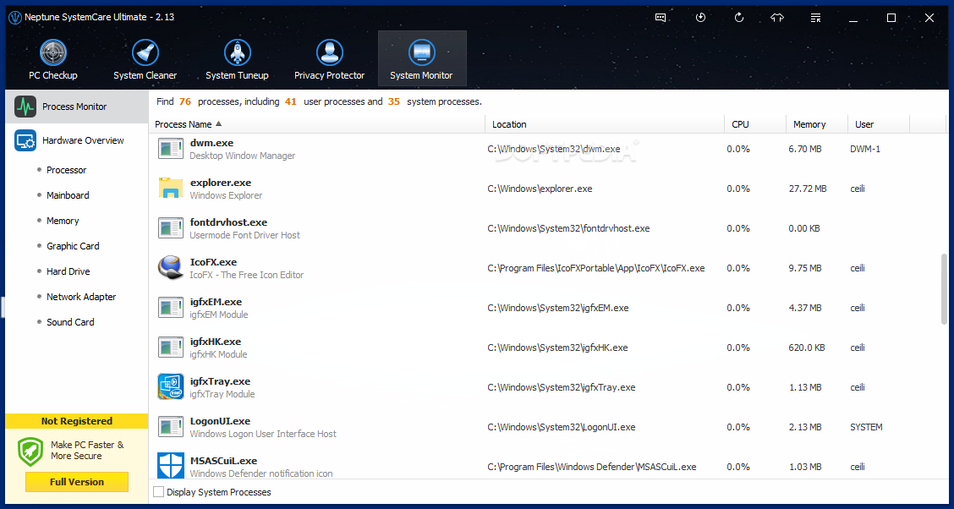The width and height of the screenshot is (954, 509).
Task: Open the PC Checkup radar icon
Action: [x=53, y=53]
